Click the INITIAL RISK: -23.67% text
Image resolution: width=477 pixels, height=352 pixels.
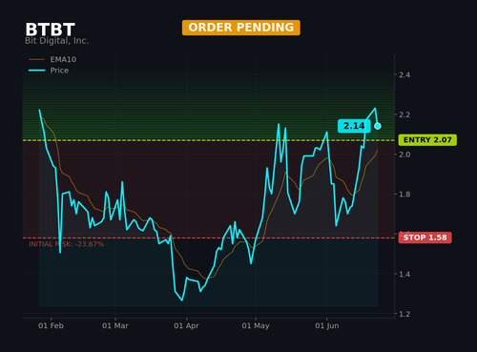66,244
